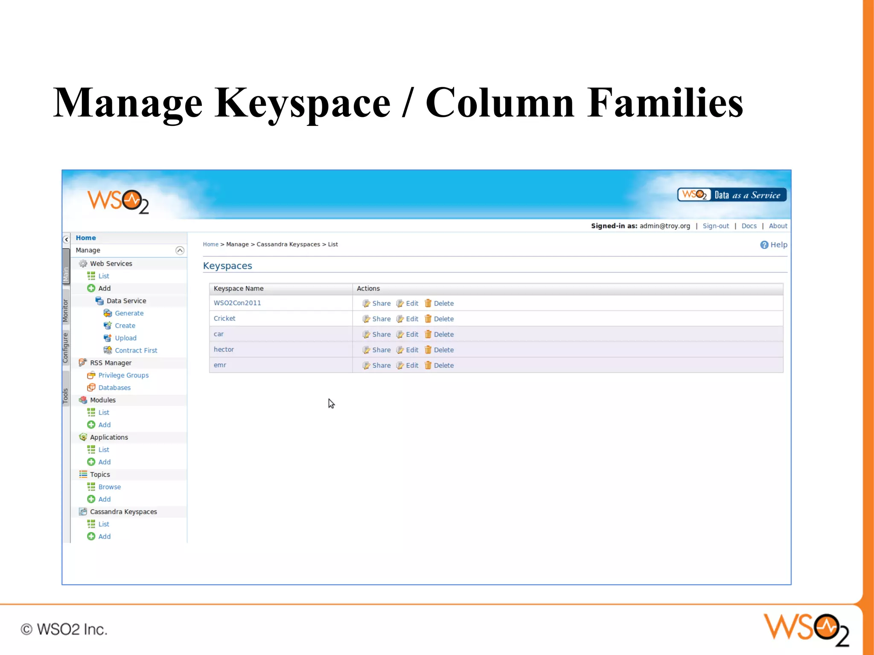Click the Topics list icon

point(83,474)
